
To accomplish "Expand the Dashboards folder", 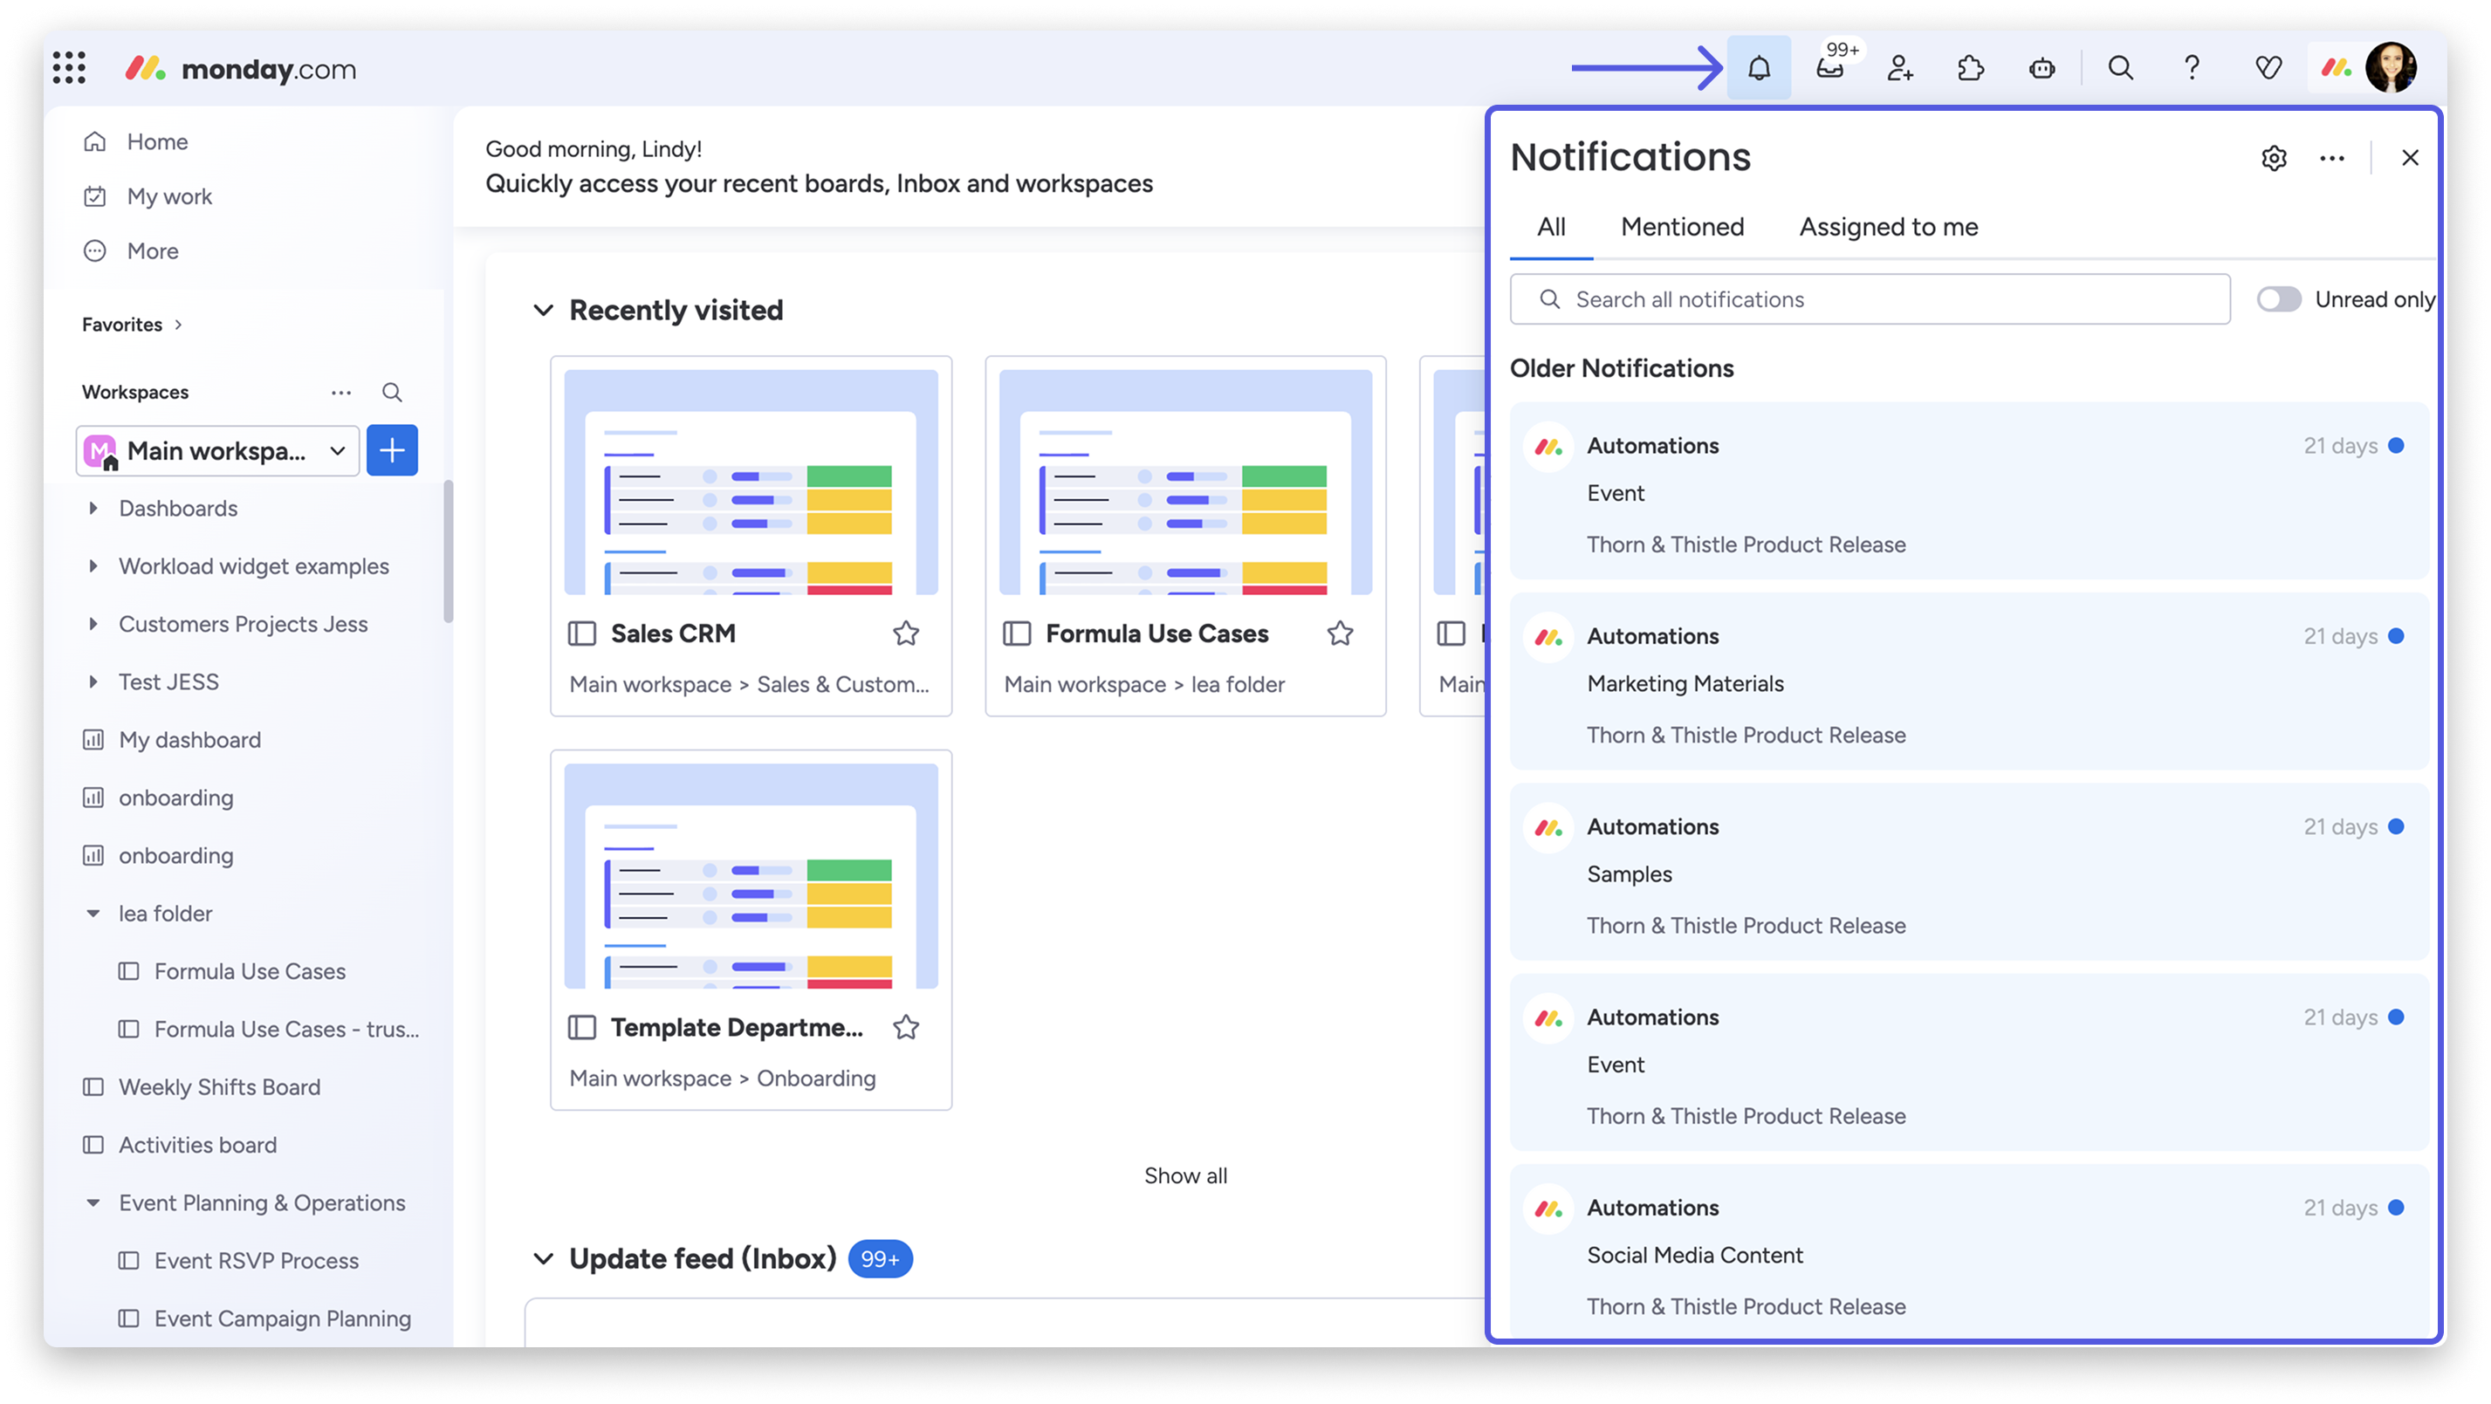I will 93,509.
